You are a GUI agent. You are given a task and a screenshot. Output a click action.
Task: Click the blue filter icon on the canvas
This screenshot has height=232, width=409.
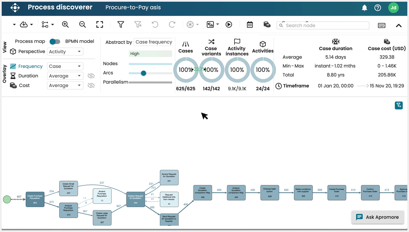(x=399, y=105)
